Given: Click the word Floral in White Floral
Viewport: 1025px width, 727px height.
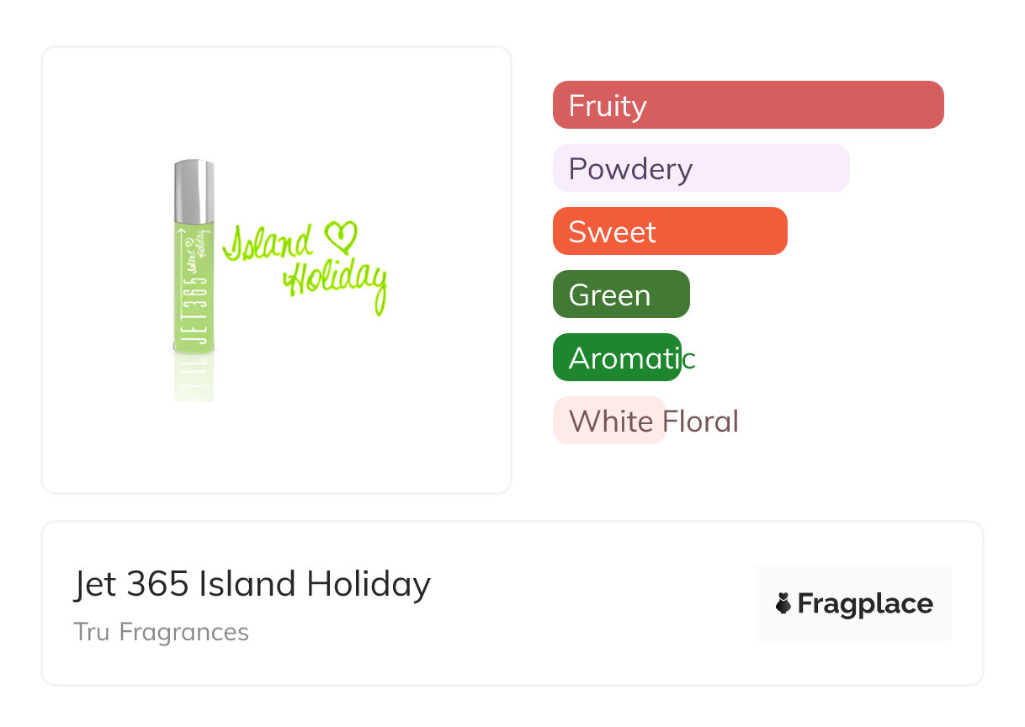Looking at the screenshot, I should click(700, 421).
